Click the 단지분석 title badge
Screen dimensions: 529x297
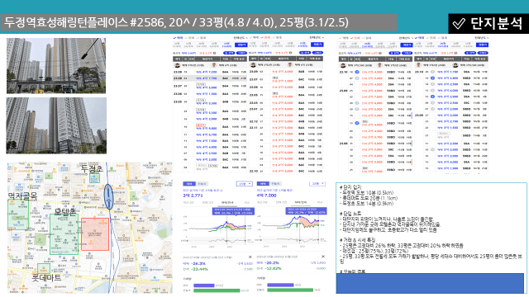[488, 24]
